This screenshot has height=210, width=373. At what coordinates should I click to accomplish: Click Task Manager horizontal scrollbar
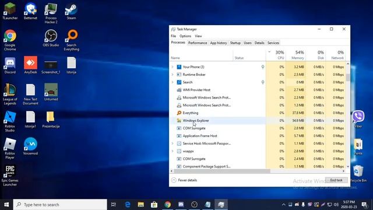tap(222, 171)
